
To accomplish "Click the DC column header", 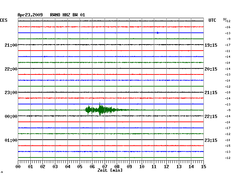I will click(x=225, y=19).
